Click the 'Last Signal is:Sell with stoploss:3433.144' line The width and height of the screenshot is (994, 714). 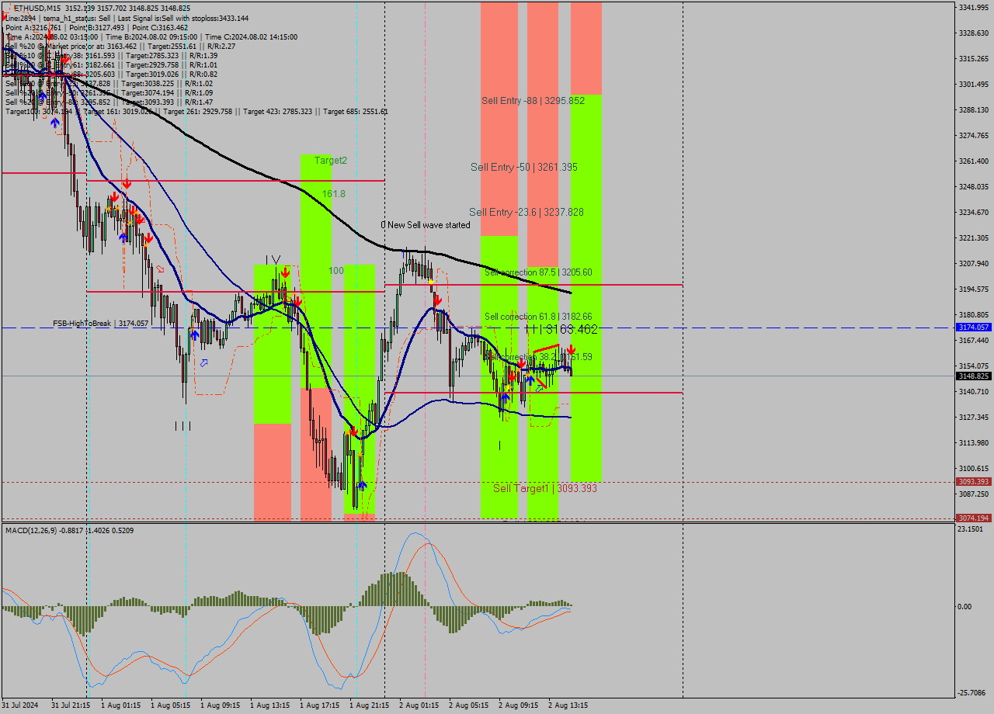click(x=182, y=18)
